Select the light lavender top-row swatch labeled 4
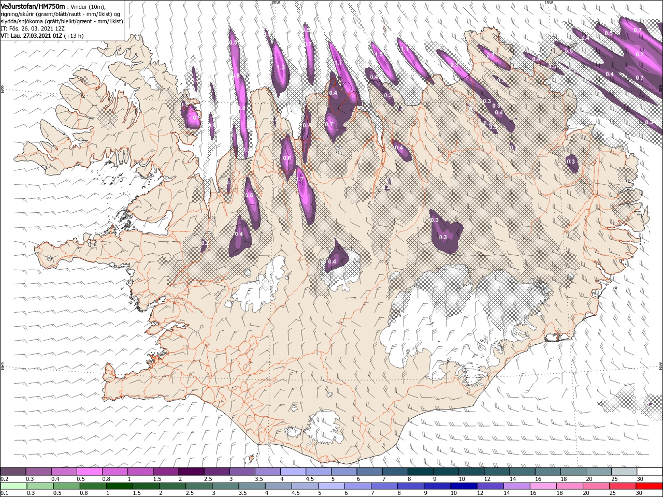This screenshot has width=663, height=497. (x=293, y=472)
